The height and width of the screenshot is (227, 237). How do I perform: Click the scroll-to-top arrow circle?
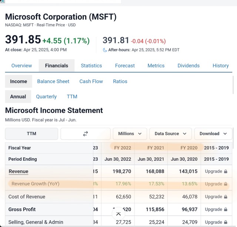pyautogui.click(x=118, y=214)
